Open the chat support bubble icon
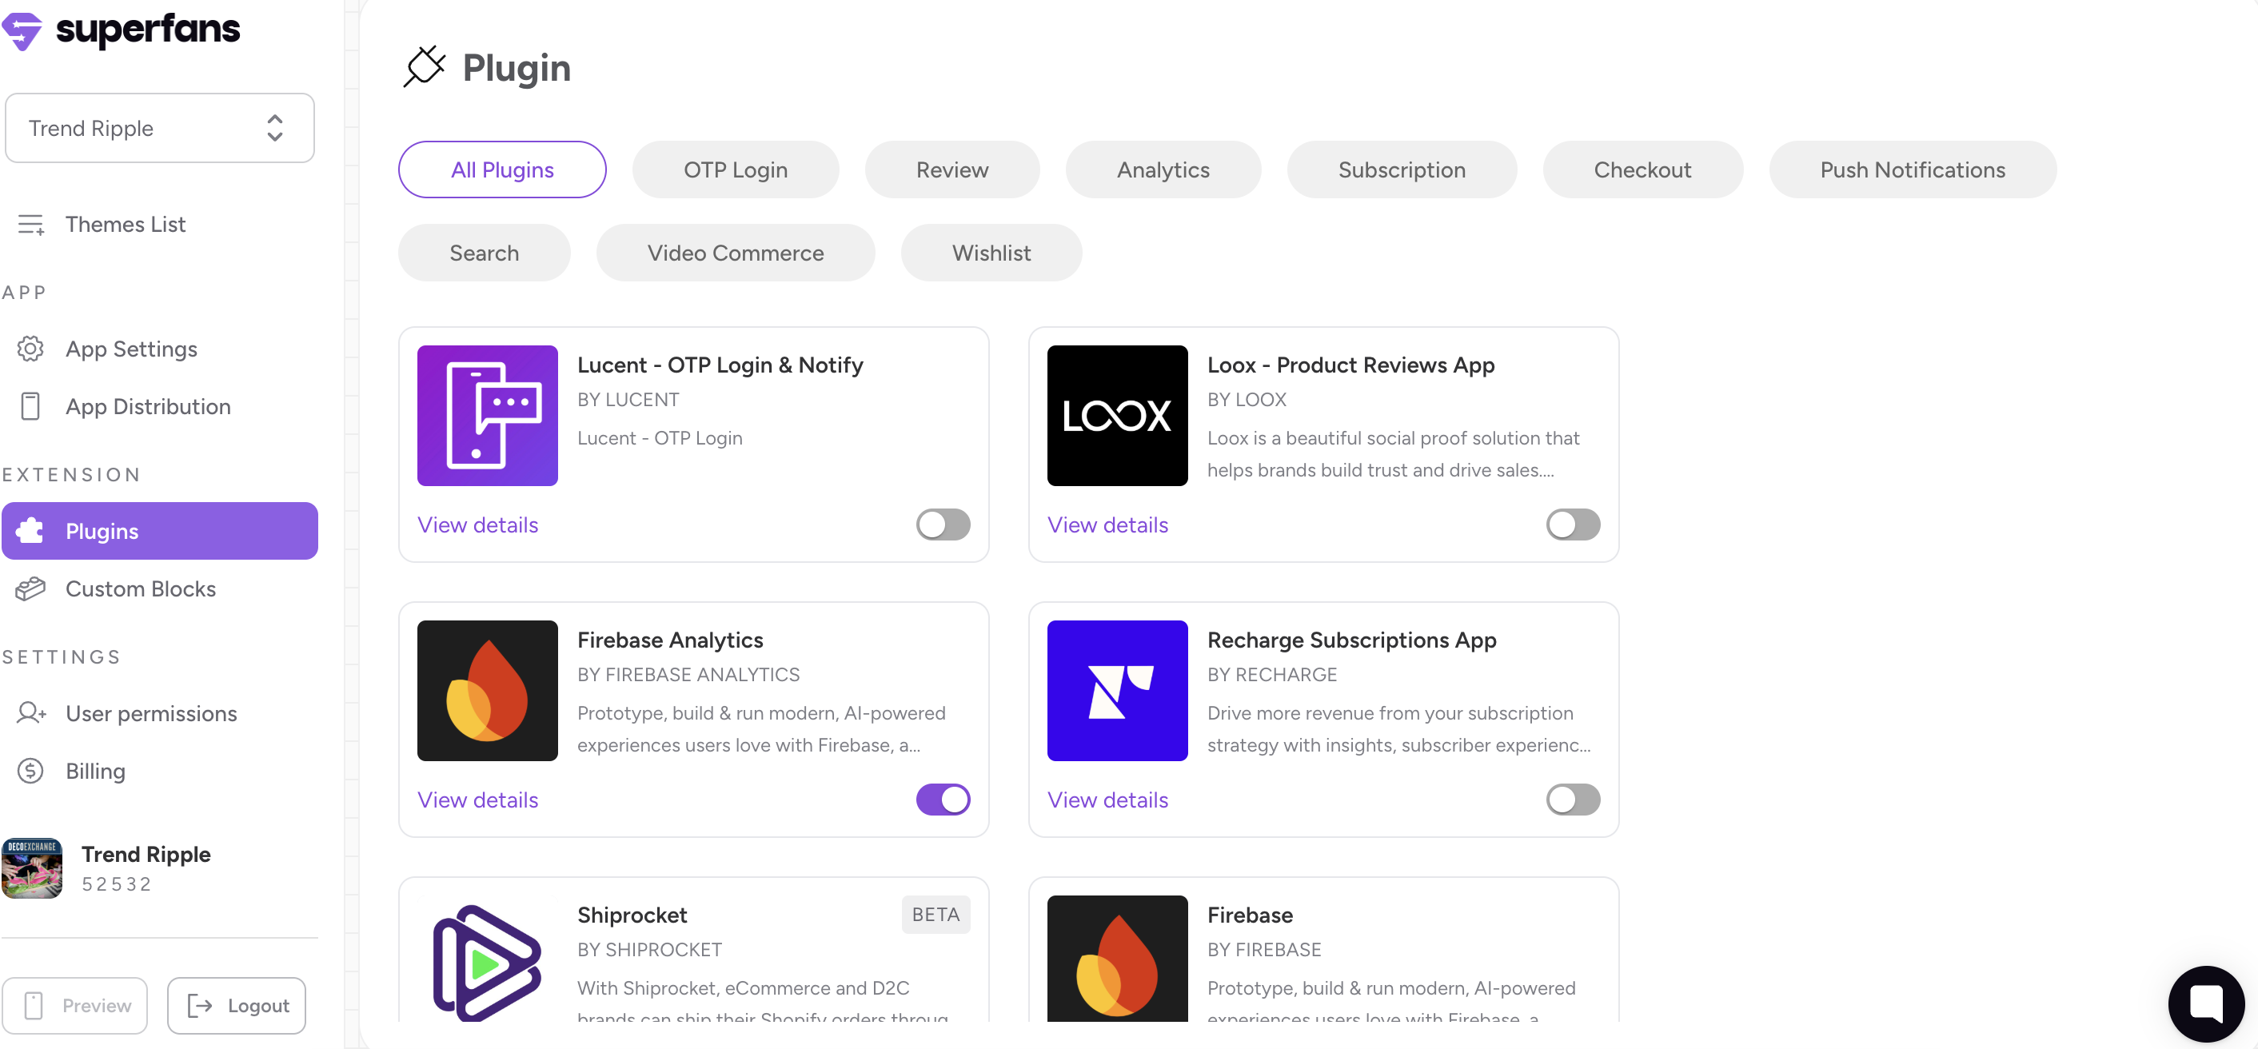 [x=2205, y=1003]
